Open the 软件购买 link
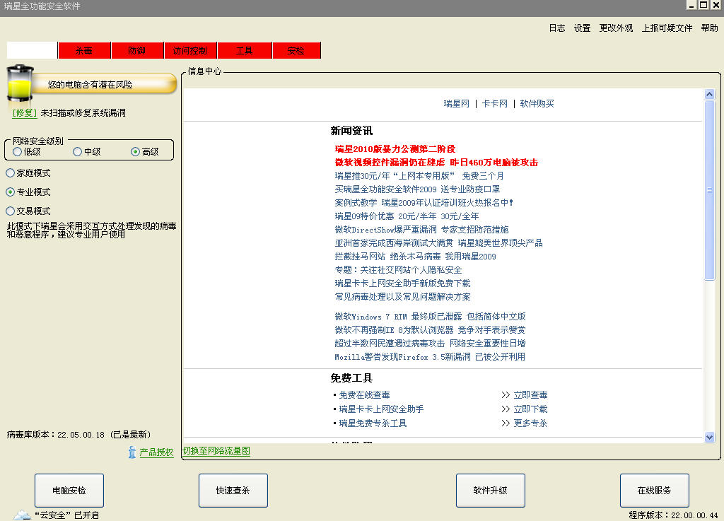 537,104
